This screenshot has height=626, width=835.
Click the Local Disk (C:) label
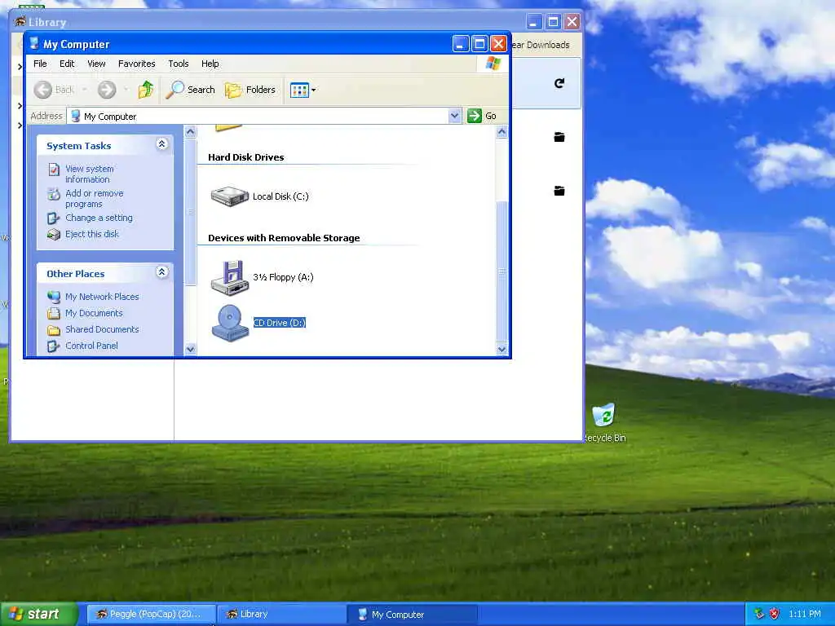pos(281,196)
